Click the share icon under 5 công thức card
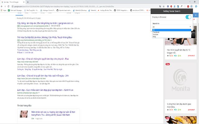Screen dimensions: 199x124 pos(175,110)
